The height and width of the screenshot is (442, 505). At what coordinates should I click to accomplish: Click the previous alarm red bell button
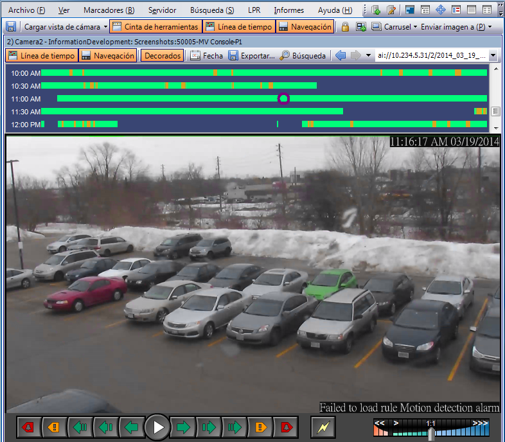click(x=29, y=427)
